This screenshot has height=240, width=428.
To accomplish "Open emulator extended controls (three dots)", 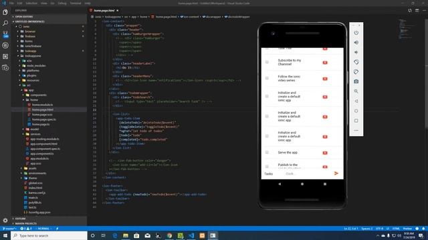I will (356, 131).
